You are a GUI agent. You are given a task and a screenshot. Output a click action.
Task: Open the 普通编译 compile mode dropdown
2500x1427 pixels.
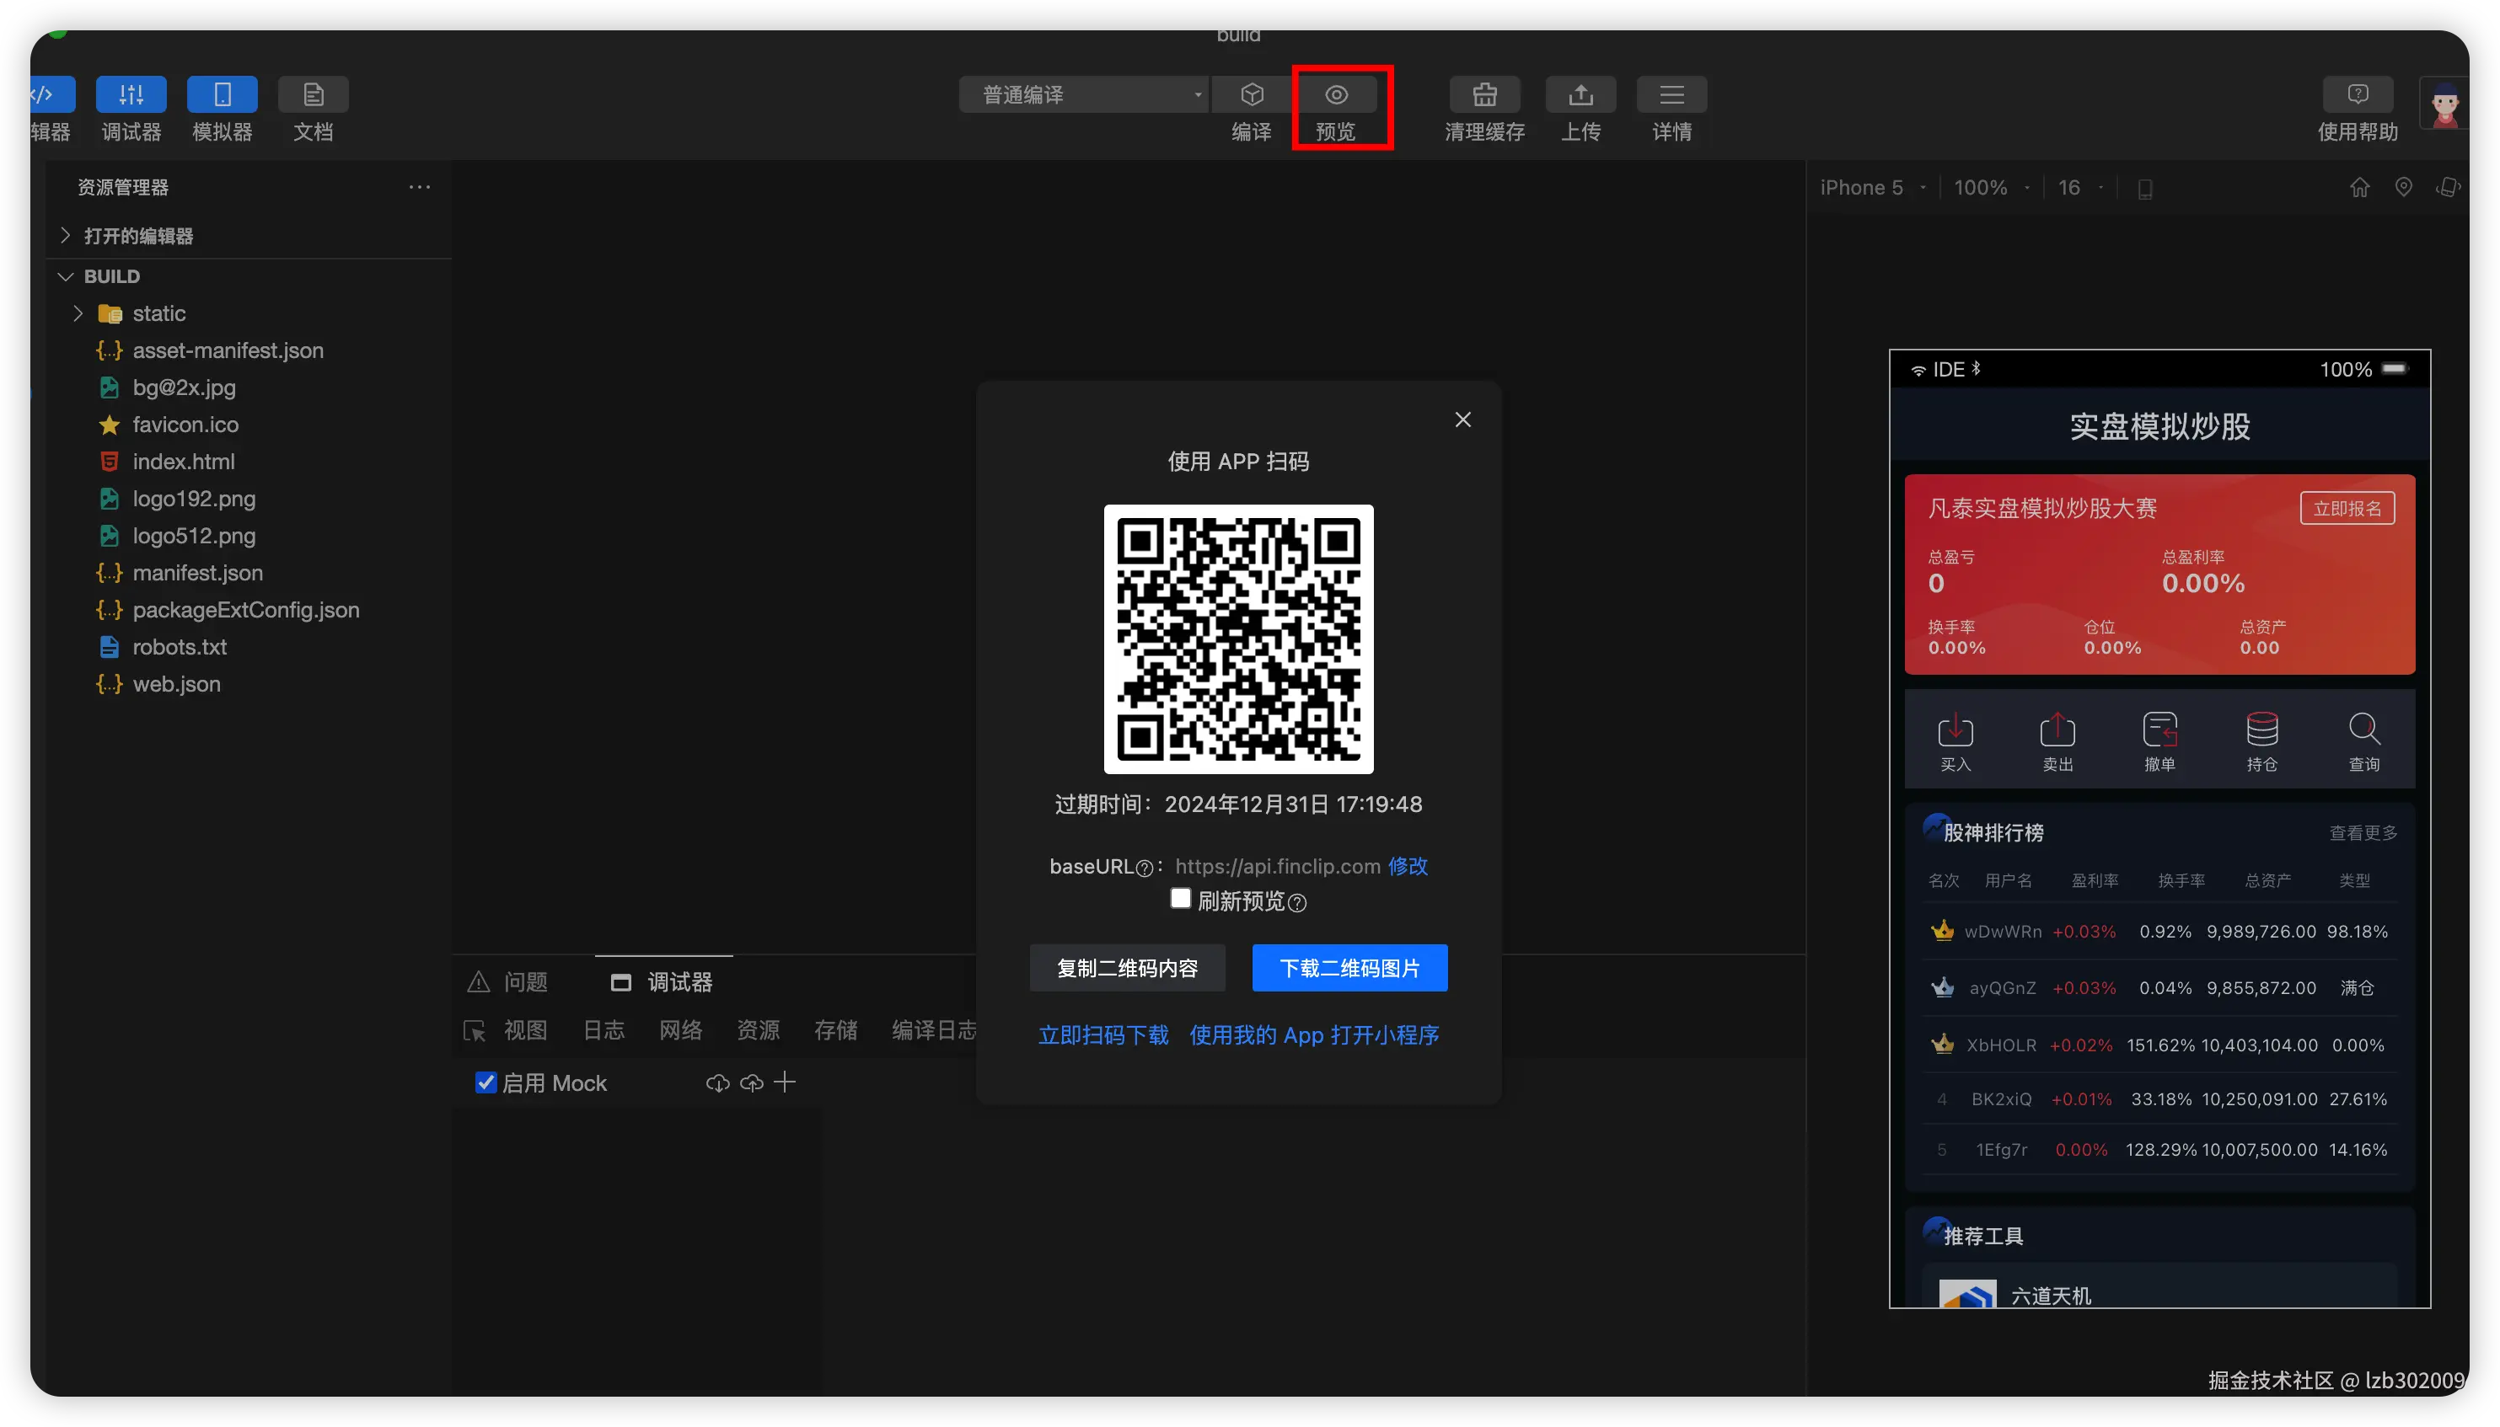coord(1082,94)
